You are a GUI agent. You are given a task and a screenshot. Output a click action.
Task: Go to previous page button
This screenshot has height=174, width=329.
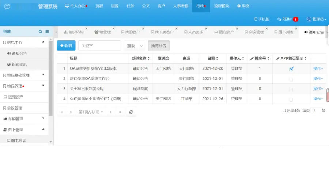(71, 112)
